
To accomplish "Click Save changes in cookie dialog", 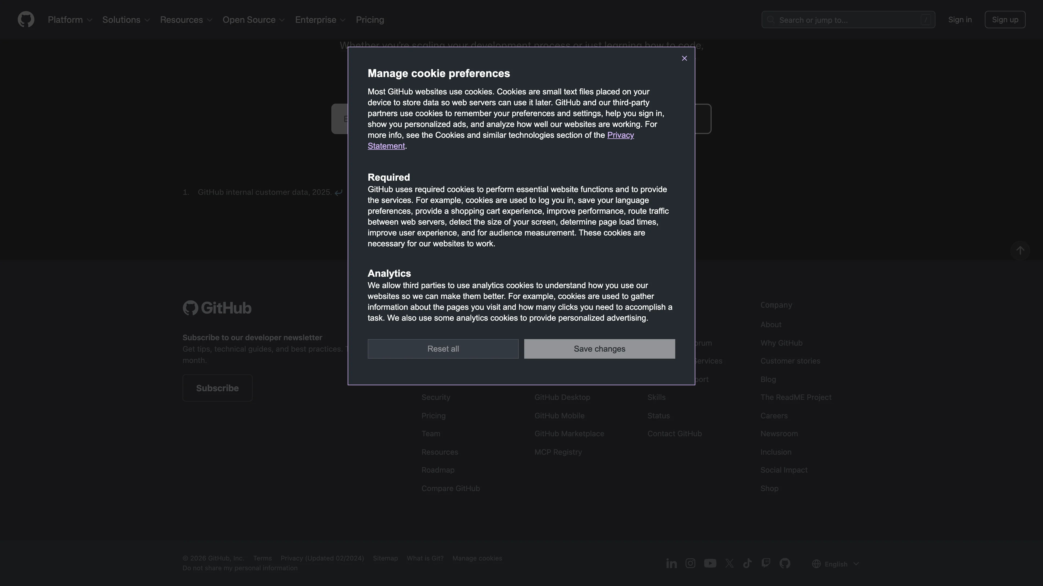I will click(x=600, y=349).
